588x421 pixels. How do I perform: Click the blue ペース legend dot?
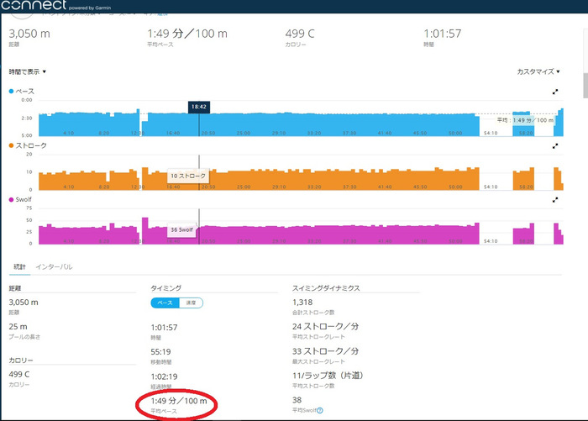point(11,92)
